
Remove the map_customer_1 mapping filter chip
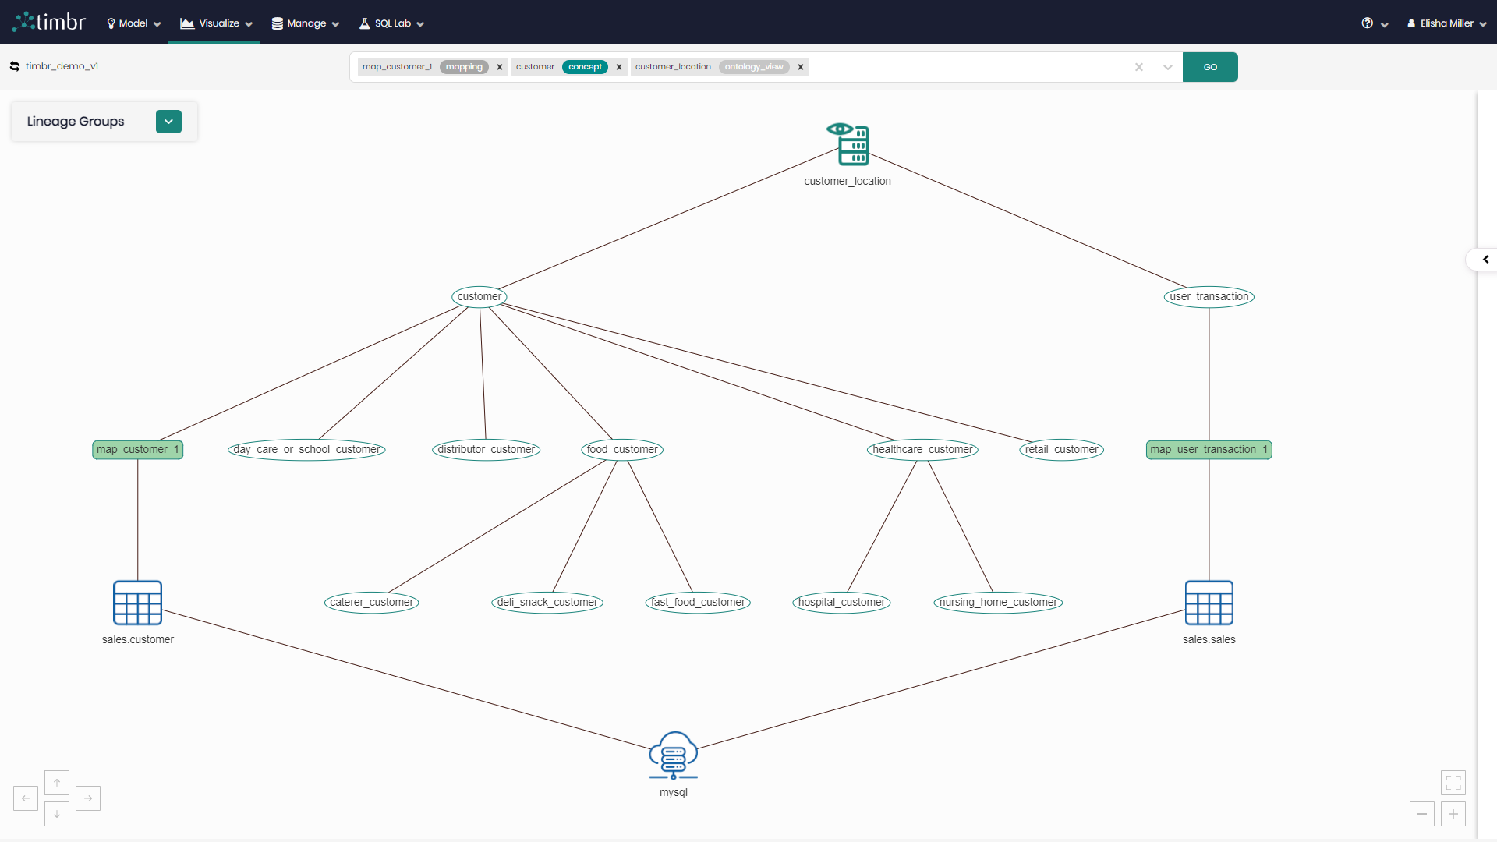(x=499, y=67)
